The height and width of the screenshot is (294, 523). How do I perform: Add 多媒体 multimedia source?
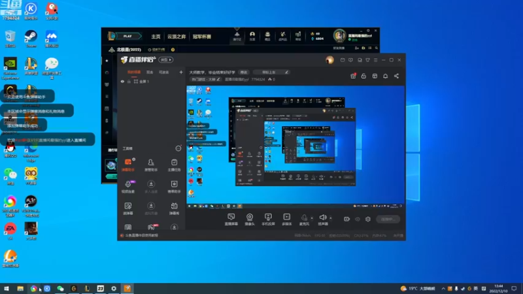(x=287, y=220)
